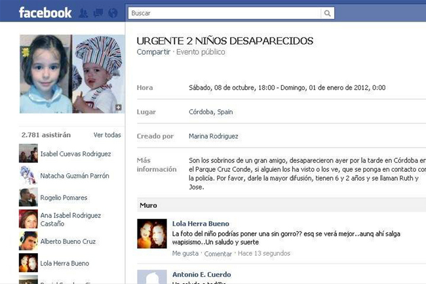Open the friend requests icon
The width and height of the screenshot is (426, 284).
83,13
